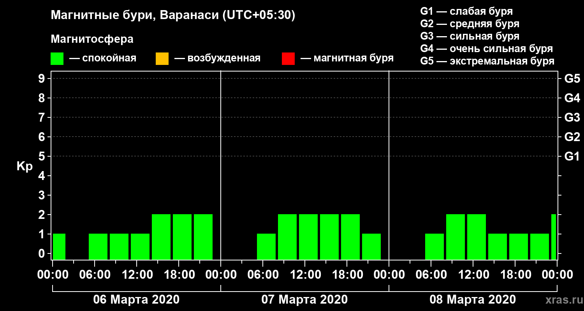Click the G5 label on right axis
Viewport: 584px width, 311px height.
coord(572,79)
